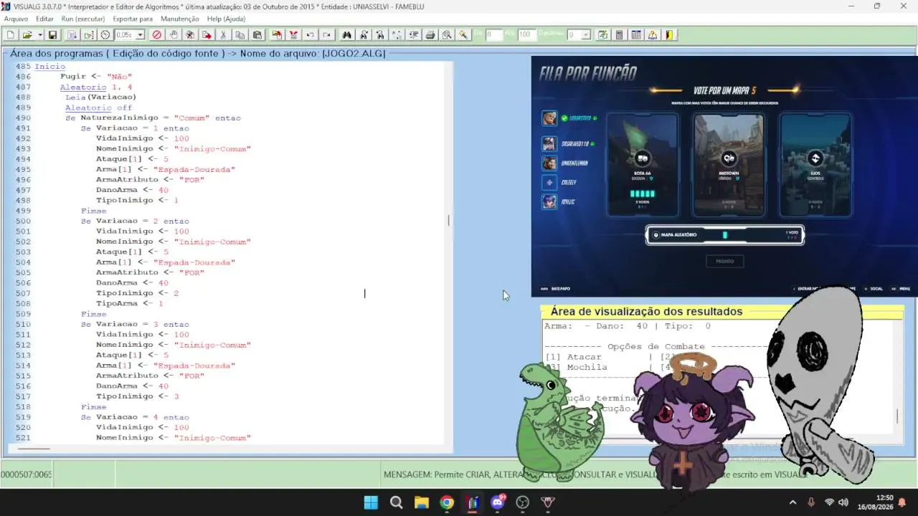The width and height of the screenshot is (918, 516).
Task: Show hidden system tray icons
Action: [x=792, y=502]
